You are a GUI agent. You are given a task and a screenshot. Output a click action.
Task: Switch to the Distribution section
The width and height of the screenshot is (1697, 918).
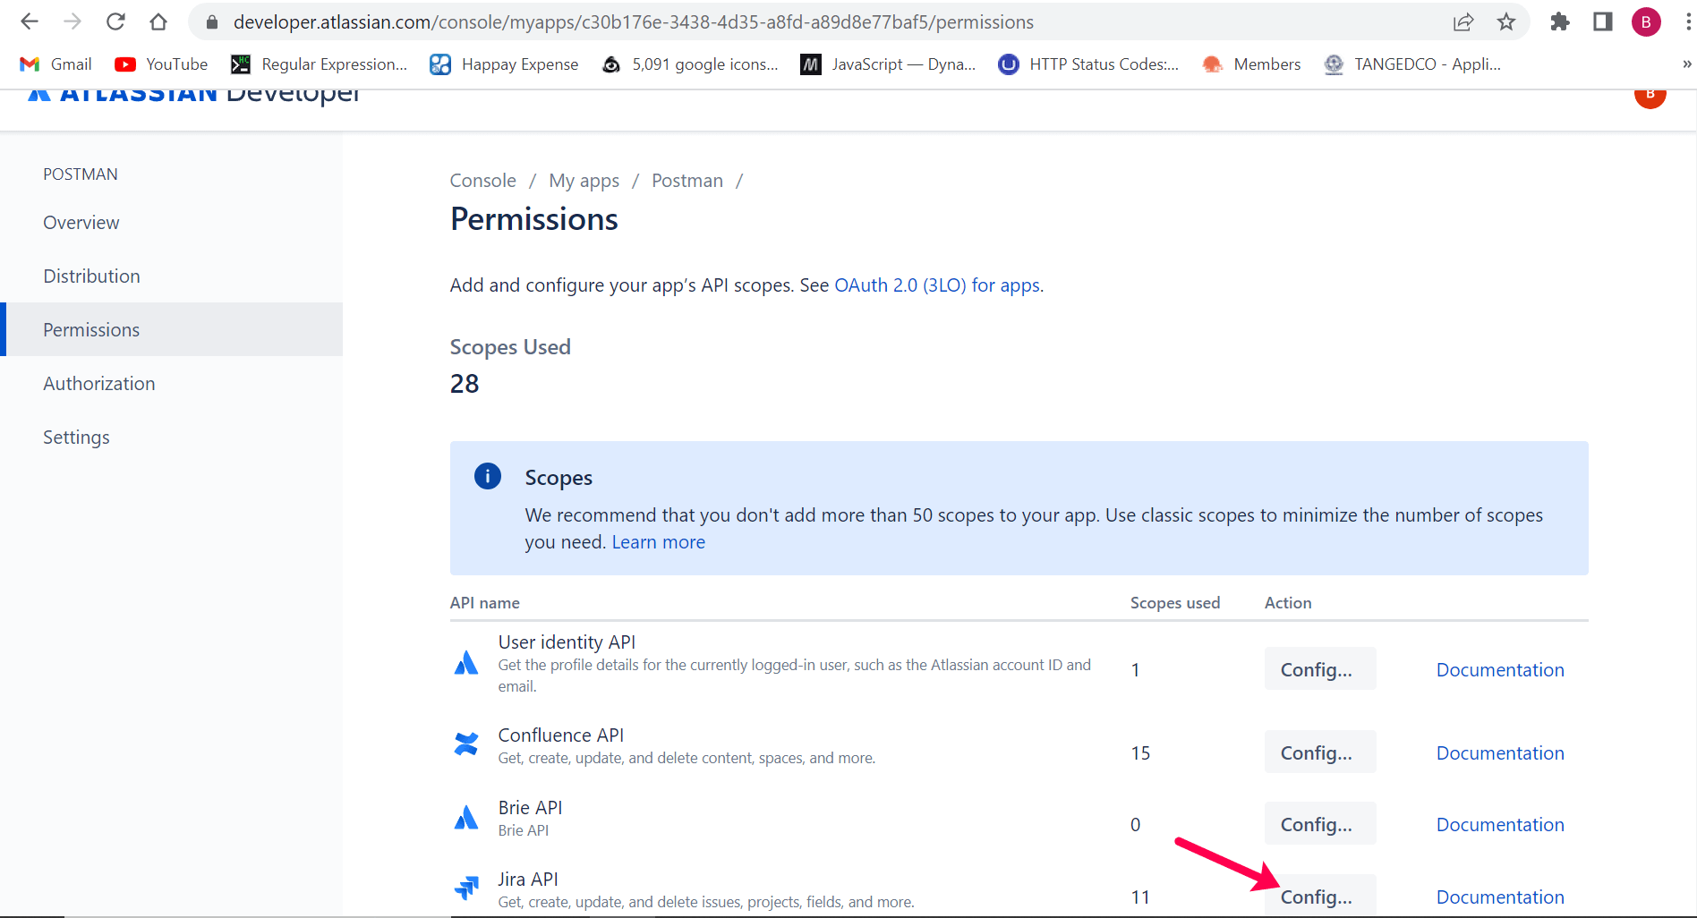click(91, 276)
